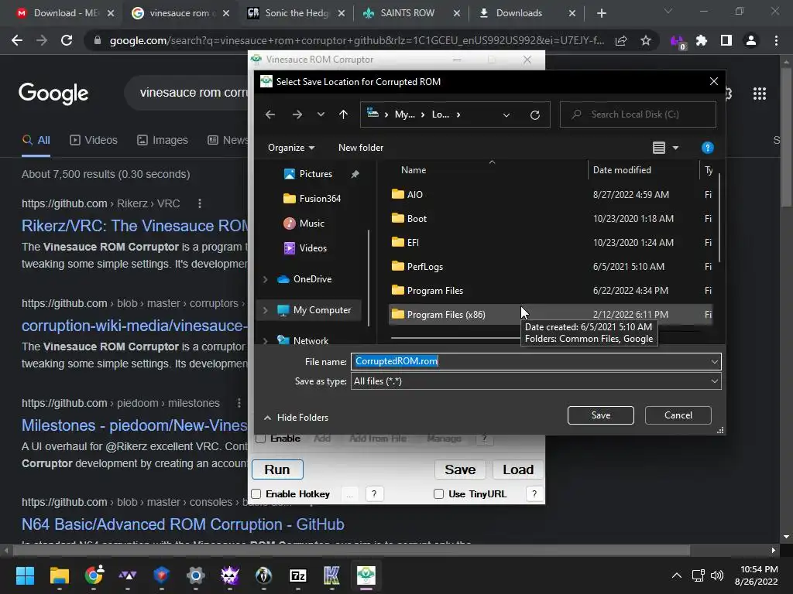
Task: Refresh the folder listing
Action: click(x=534, y=114)
